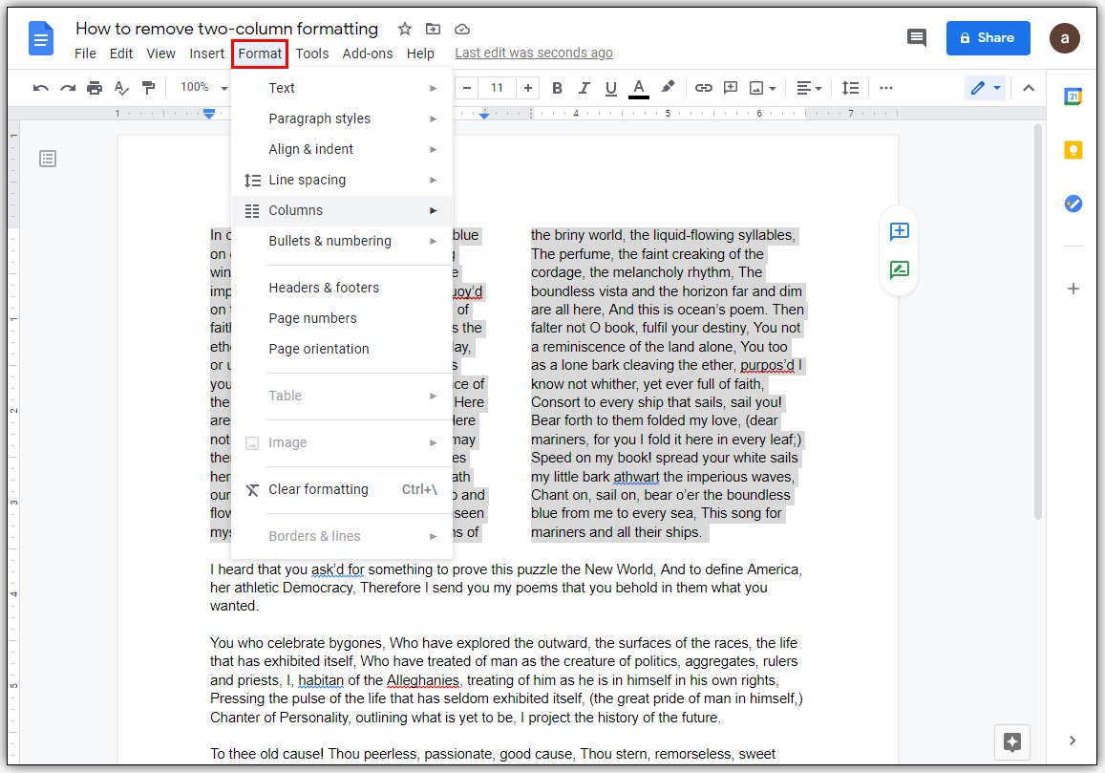Expand Bullets & numbering submenu

click(342, 241)
